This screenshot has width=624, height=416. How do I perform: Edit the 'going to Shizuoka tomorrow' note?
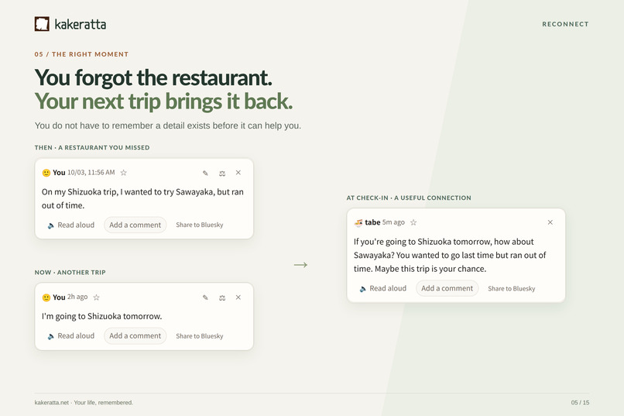[205, 297]
